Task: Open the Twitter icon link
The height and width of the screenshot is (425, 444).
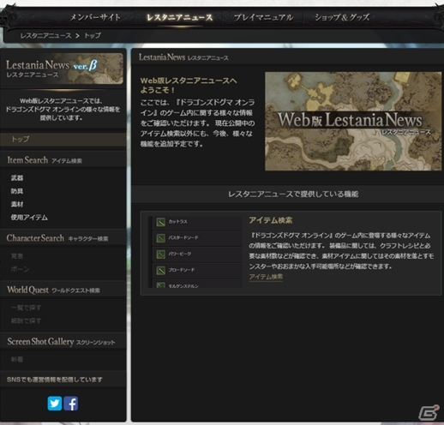Action: coord(55,403)
